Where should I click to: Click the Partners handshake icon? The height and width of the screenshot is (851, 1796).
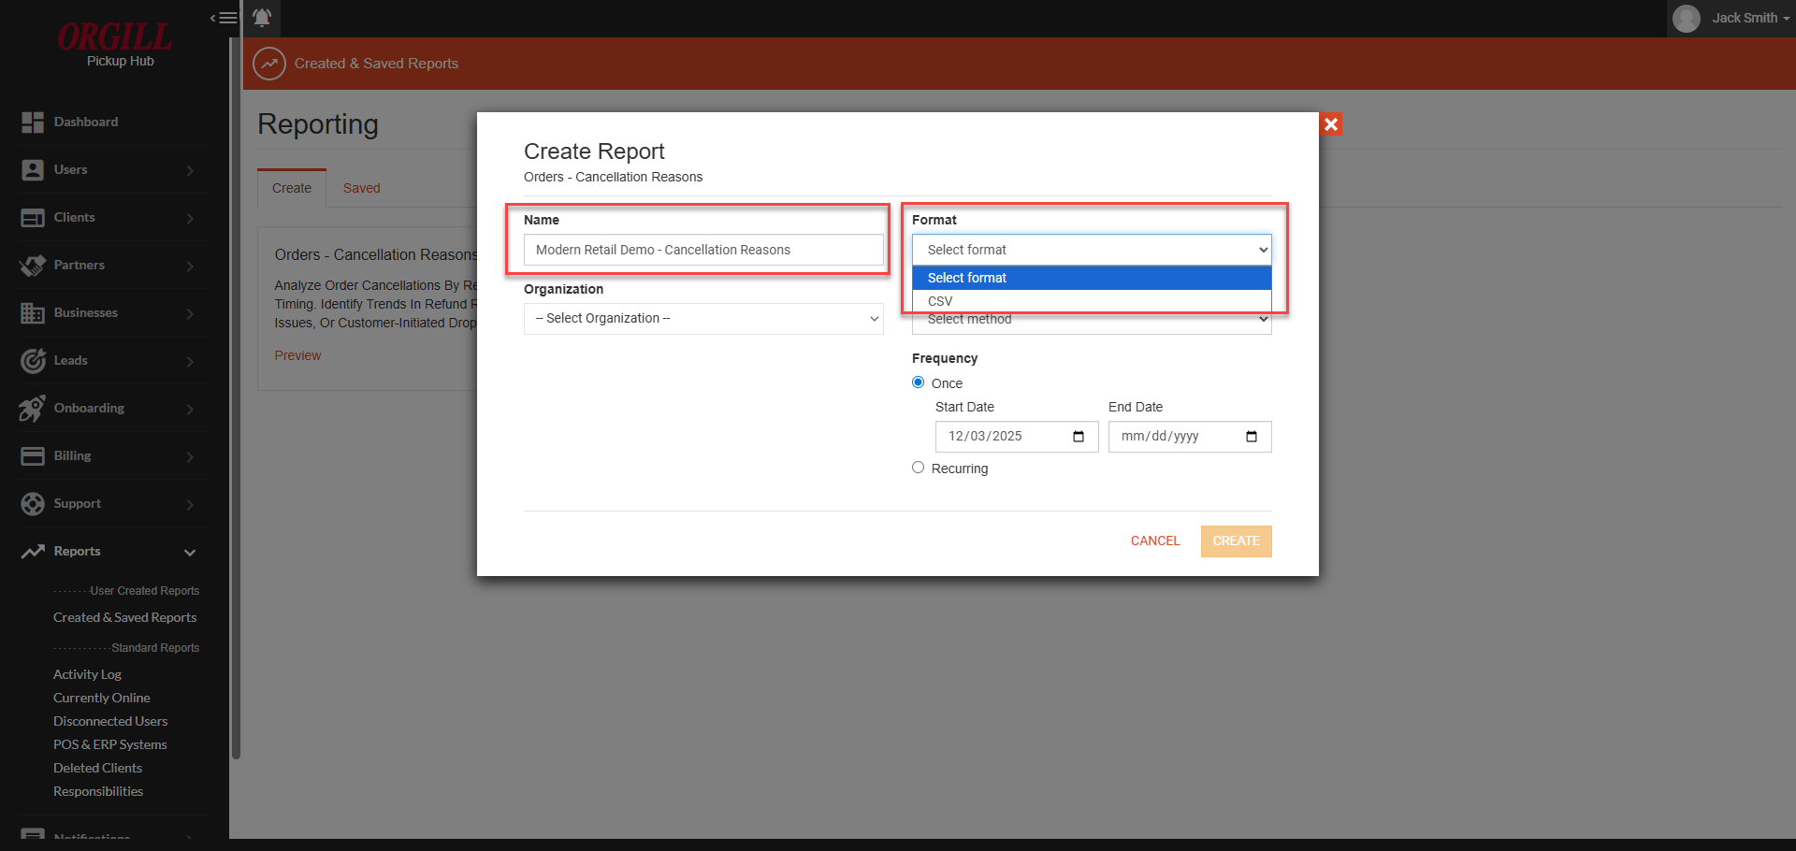[x=33, y=265]
